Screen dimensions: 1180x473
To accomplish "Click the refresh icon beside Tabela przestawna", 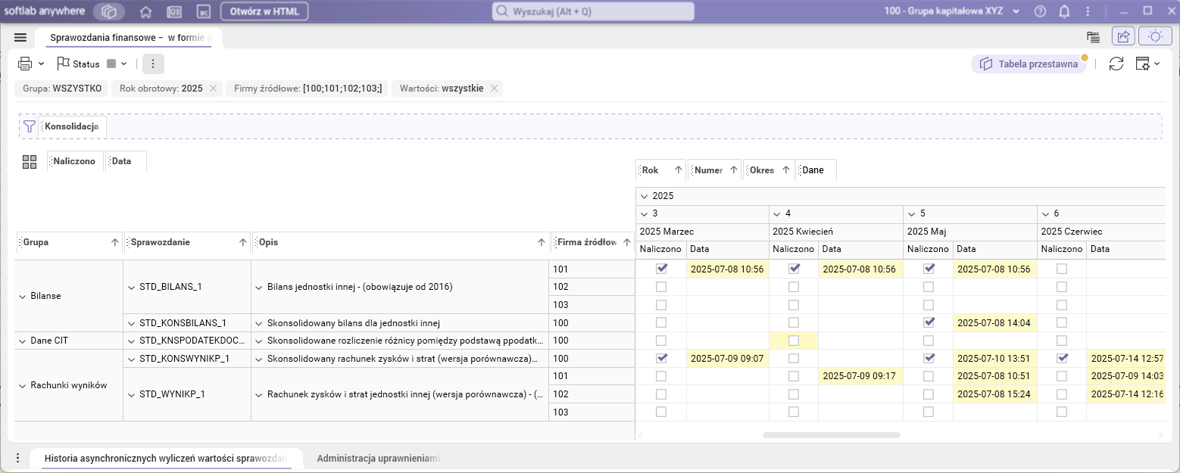I will (x=1116, y=64).
